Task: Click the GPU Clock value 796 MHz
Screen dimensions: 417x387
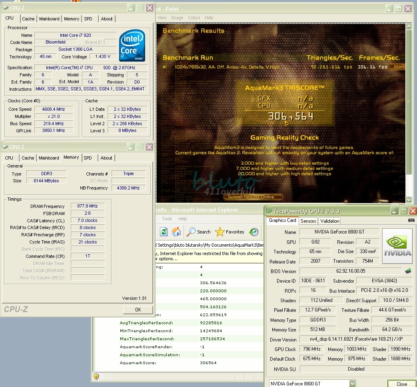Action: tap(312, 349)
